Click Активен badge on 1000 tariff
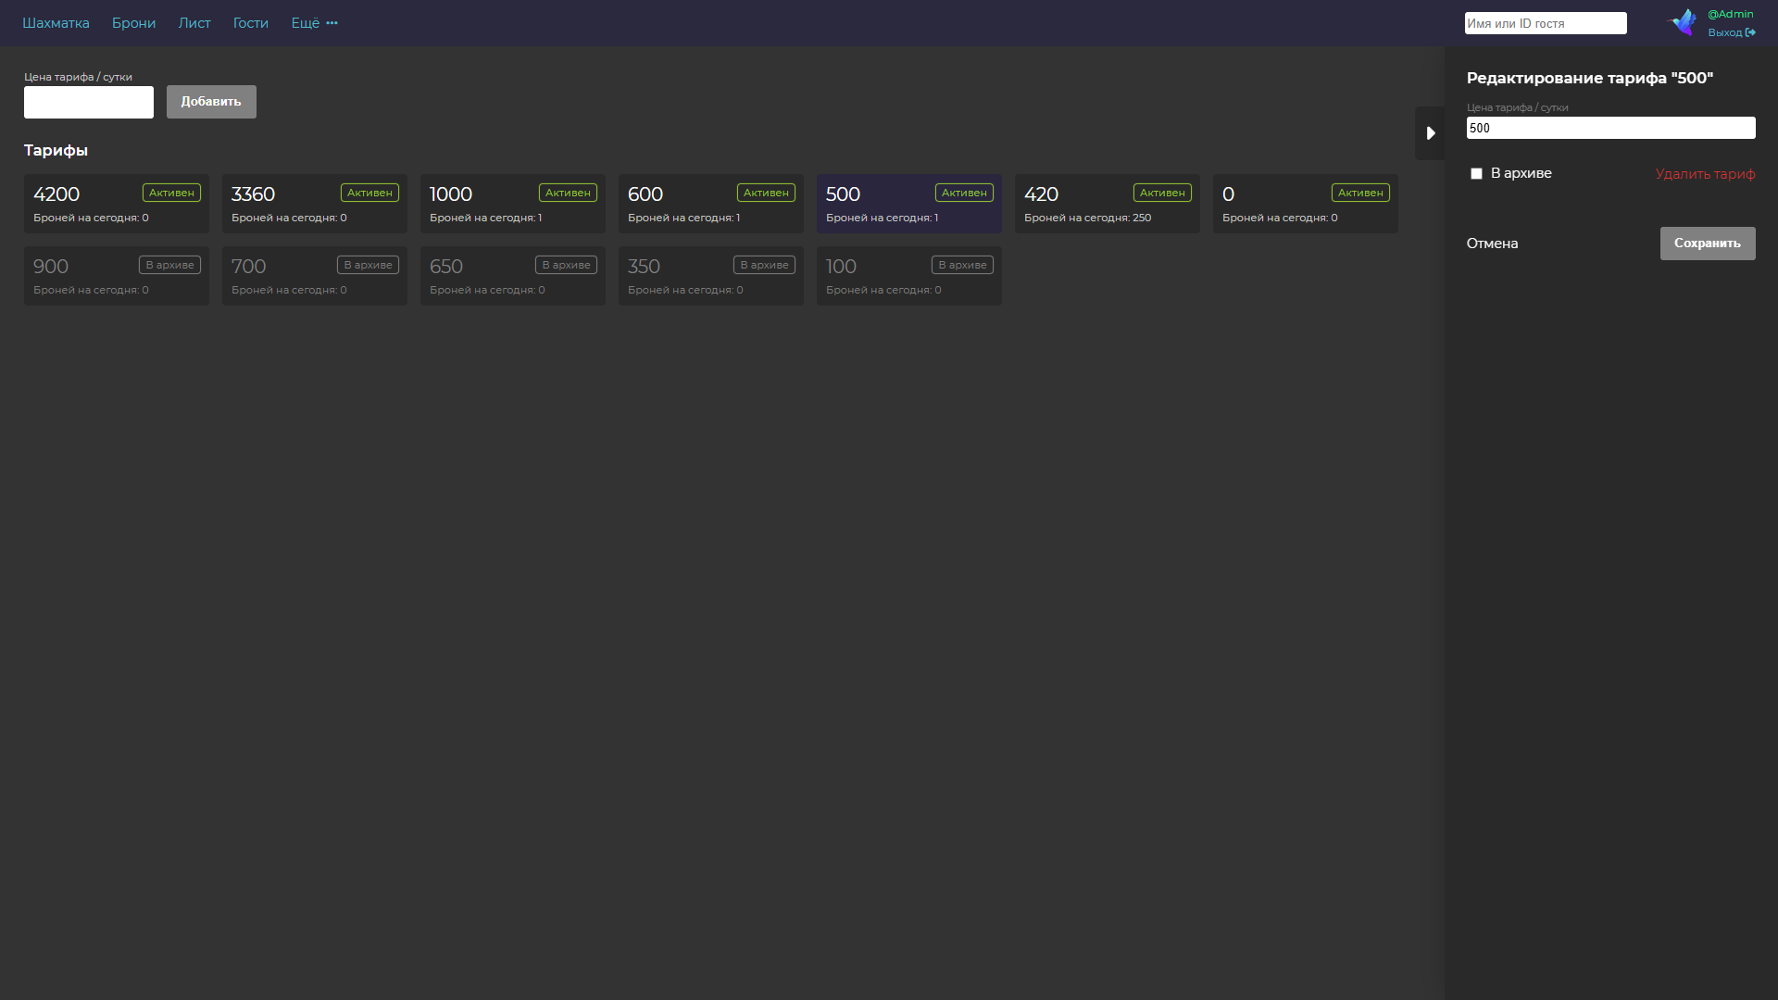1778x1000 pixels. point(568,193)
